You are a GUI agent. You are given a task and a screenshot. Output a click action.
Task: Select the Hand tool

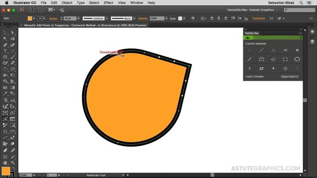click(5, 163)
